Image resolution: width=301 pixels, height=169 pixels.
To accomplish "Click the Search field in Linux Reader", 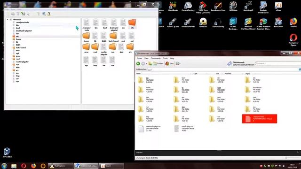I will click(278, 63).
